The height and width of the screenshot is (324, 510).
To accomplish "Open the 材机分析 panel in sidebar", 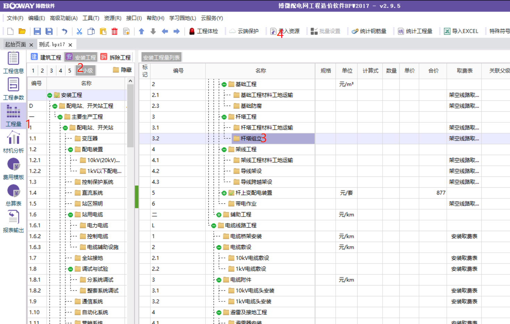I will tap(13, 141).
